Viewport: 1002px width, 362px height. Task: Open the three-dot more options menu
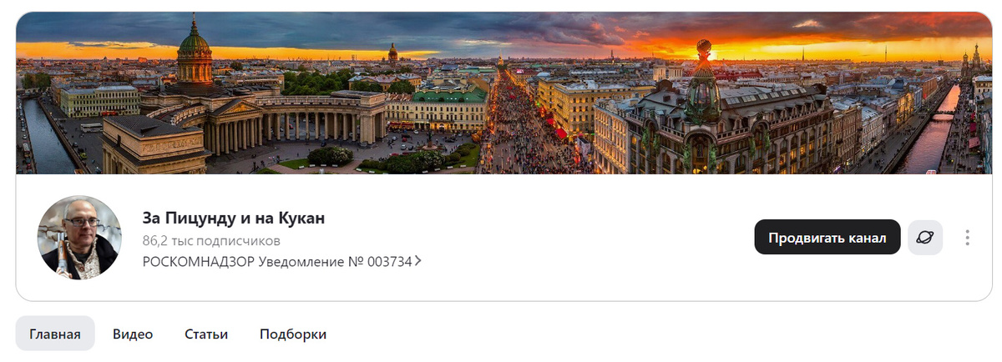(x=967, y=238)
